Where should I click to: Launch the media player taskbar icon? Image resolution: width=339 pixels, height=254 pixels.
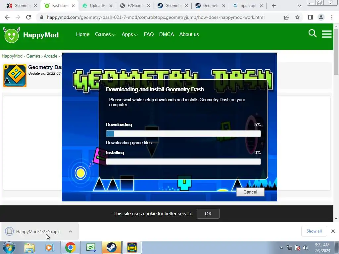click(49, 247)
